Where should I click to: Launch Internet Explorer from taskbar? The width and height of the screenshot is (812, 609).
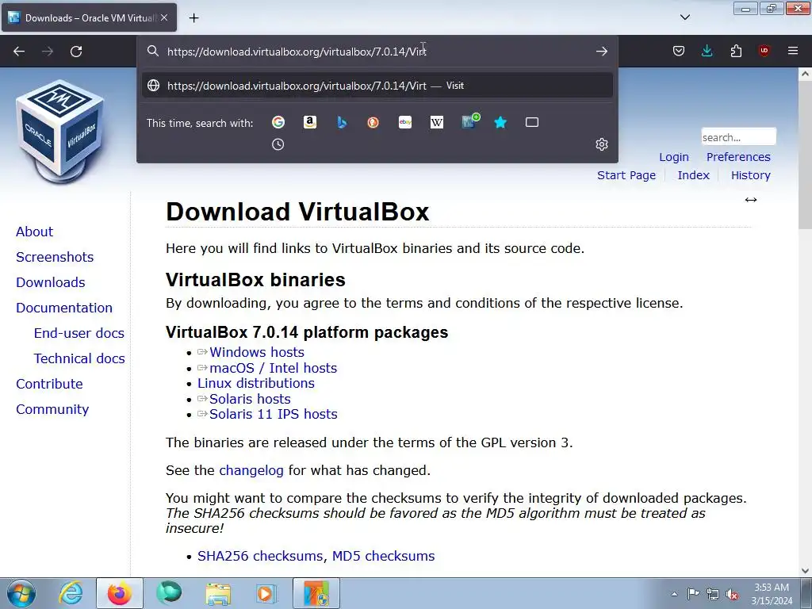[x=71, y=593]
